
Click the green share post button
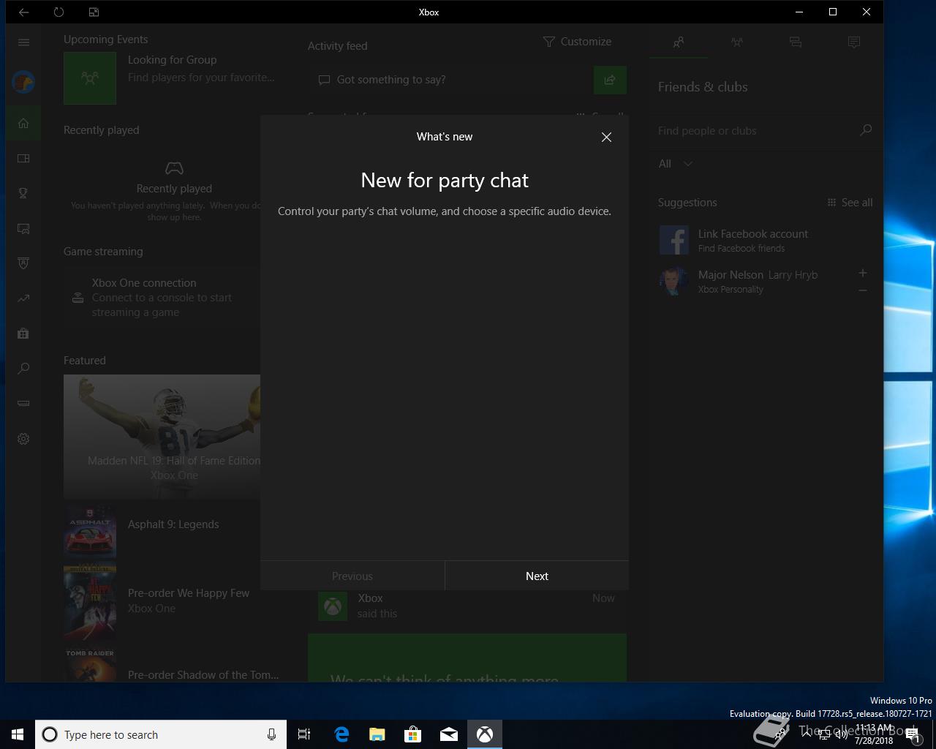[x=610, y=80]
